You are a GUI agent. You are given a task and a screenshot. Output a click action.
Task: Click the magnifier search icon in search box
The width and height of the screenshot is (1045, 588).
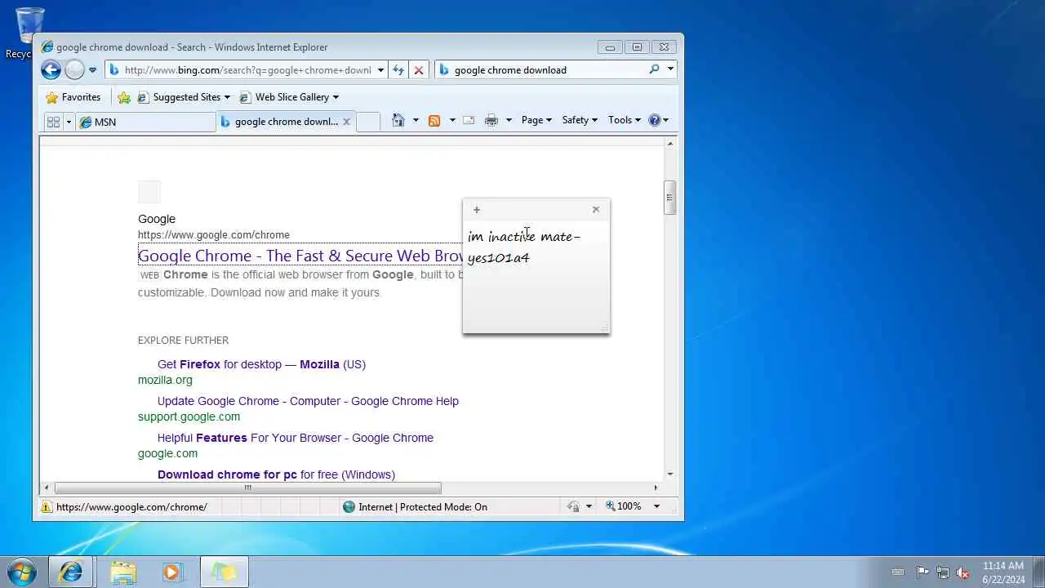[654, 69]
